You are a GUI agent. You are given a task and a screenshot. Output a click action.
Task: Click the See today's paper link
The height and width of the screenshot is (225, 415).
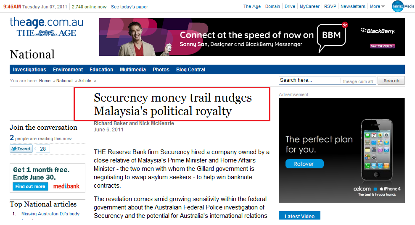point(130,7)
